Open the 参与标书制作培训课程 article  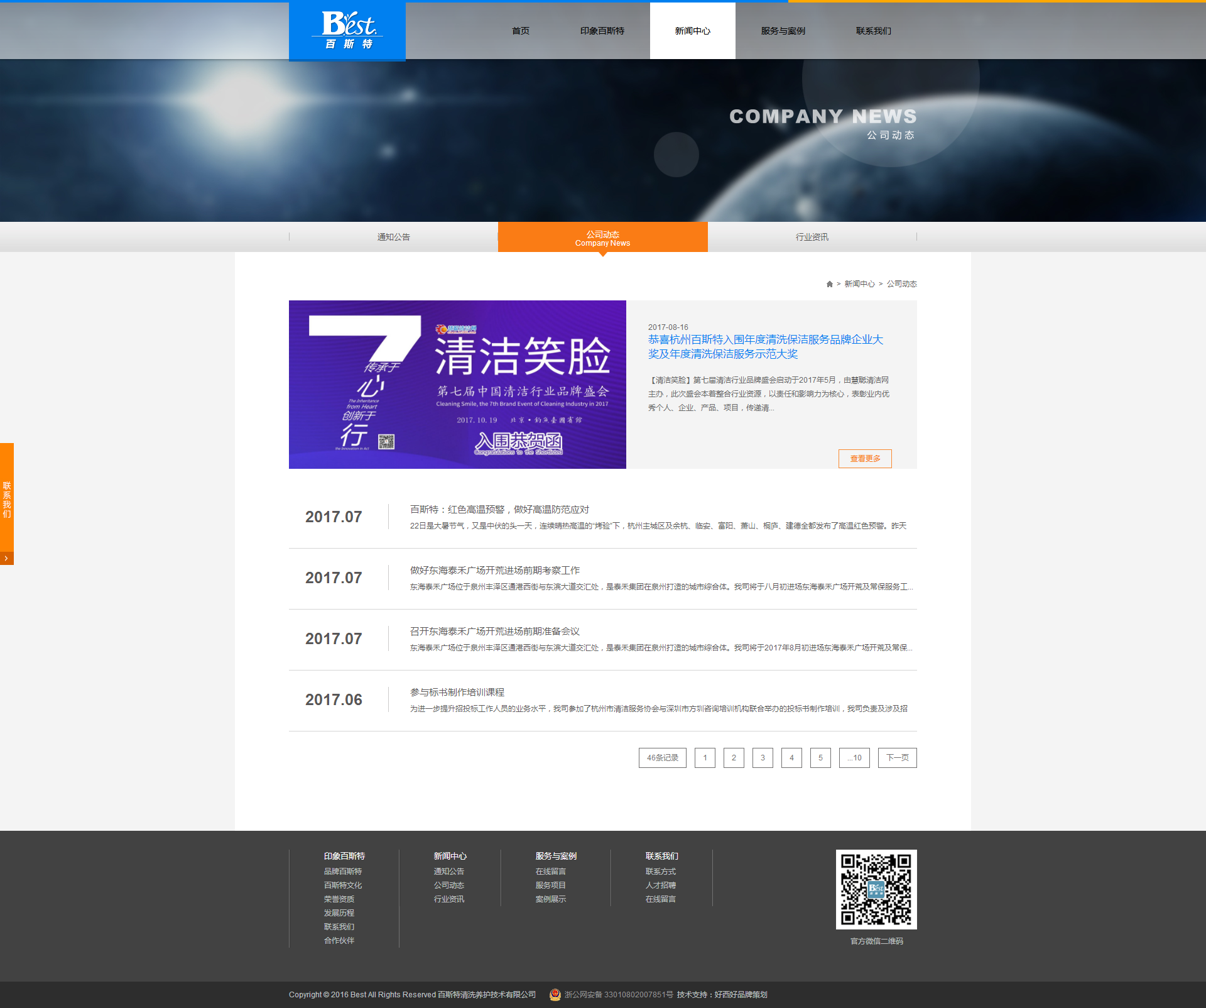pyautogui.click(x=457, y=692)
